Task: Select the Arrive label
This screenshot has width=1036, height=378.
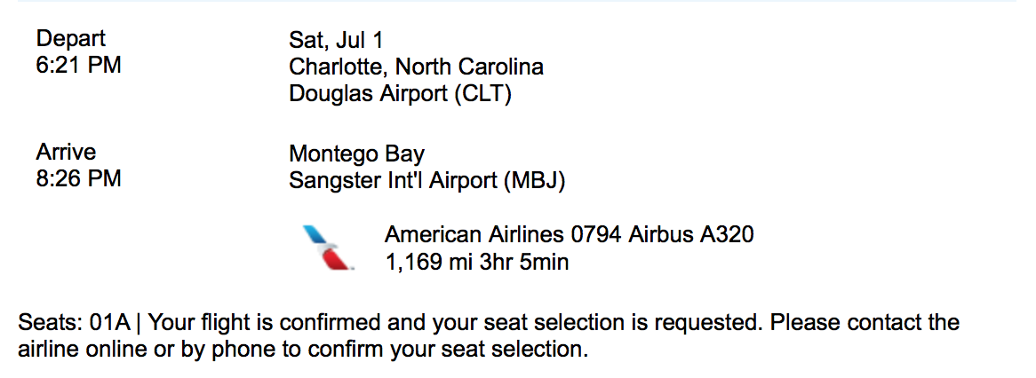Action: [66, 152]
